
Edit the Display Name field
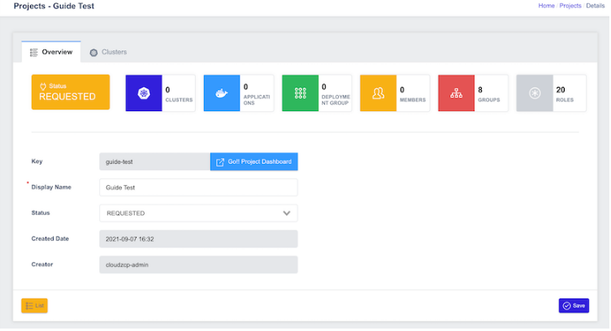point(198,187)
